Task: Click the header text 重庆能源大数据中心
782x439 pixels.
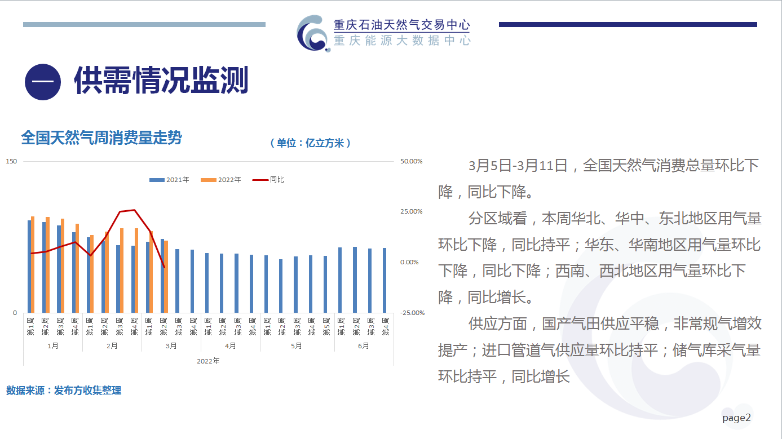Action: point(402,41)
